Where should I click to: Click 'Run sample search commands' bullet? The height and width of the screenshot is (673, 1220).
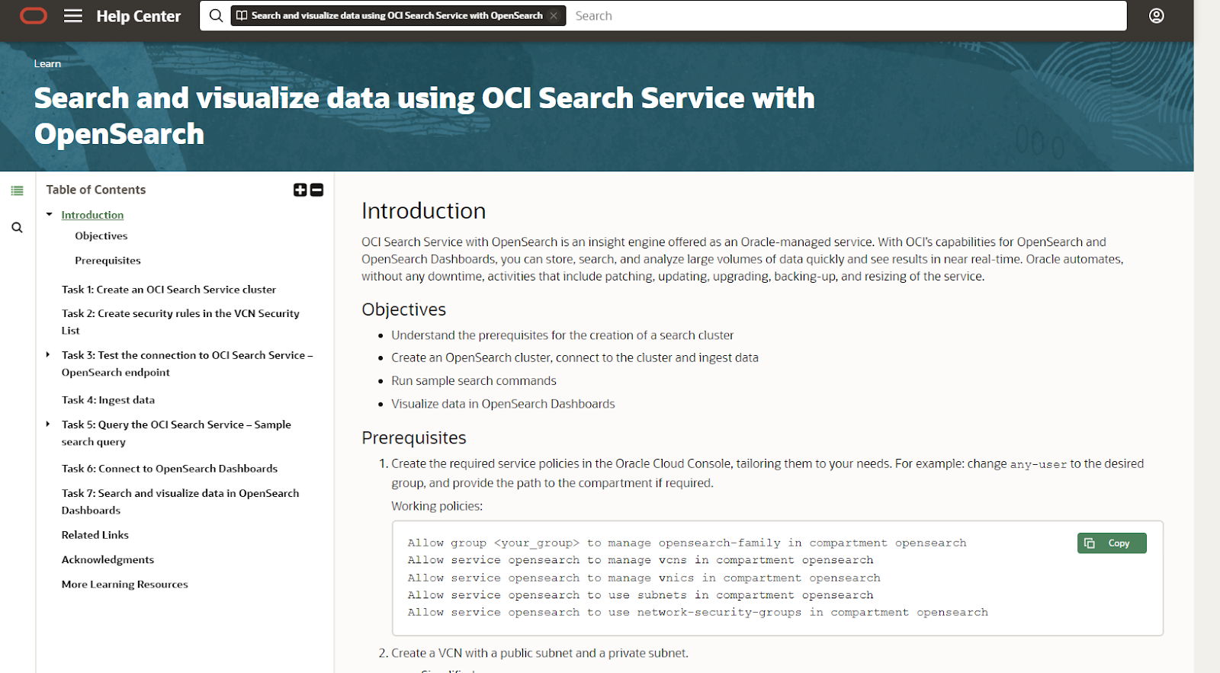pos(474,380)
